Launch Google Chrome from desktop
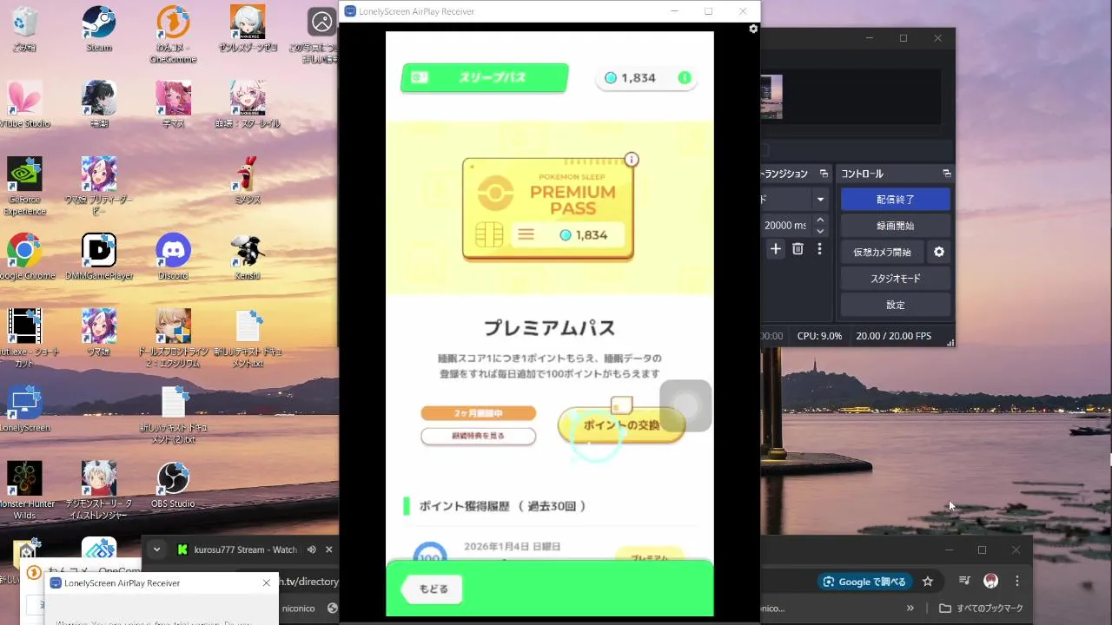Screen dimensions: 1112x625 click(x=24, y=256)
